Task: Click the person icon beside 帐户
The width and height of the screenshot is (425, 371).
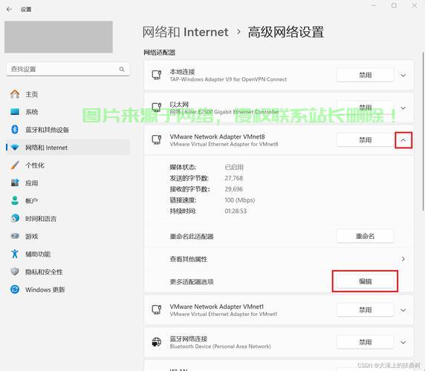Action: 15,200
